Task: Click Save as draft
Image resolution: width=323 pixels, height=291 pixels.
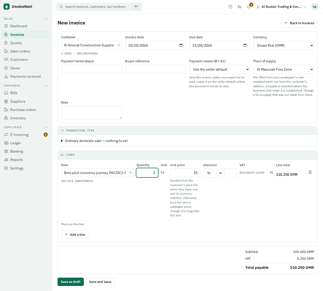Action: tap(71, 282)
